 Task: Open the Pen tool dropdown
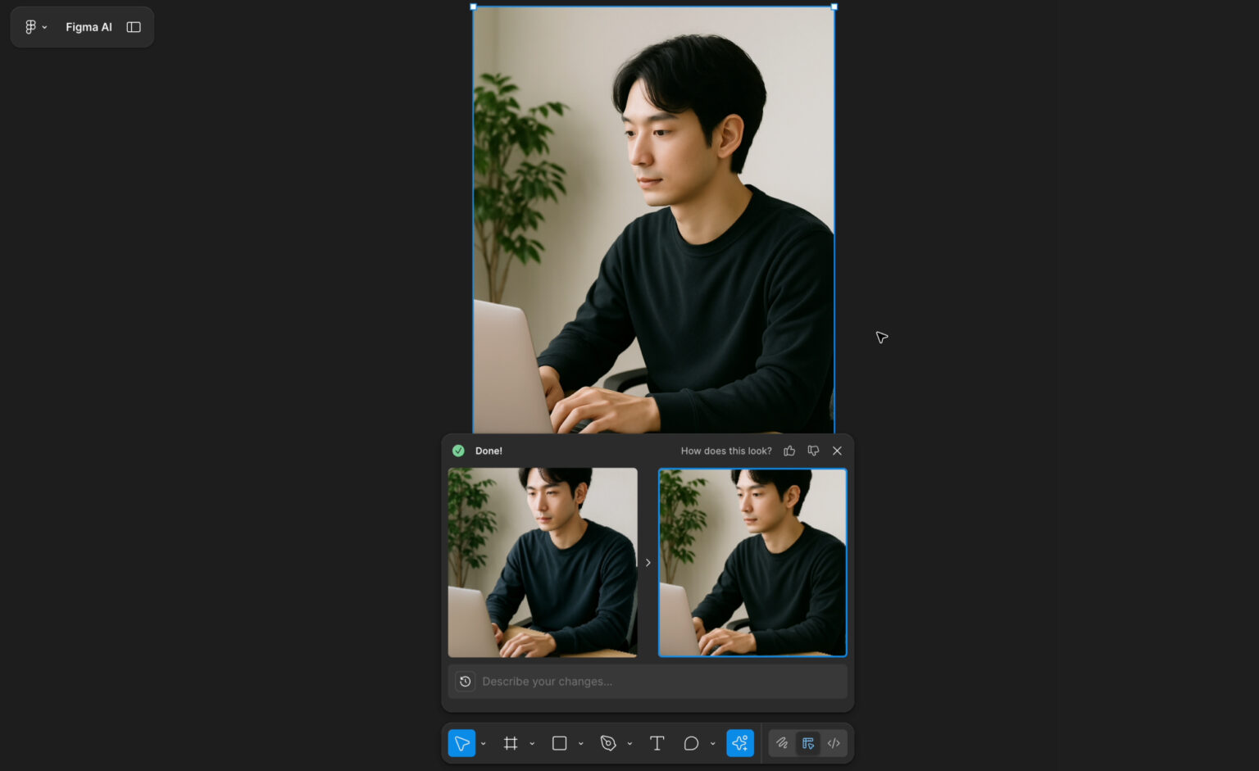point(629,743)
